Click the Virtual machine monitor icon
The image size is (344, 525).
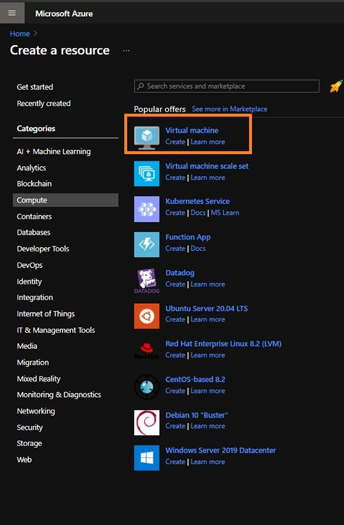pos(146,138)
